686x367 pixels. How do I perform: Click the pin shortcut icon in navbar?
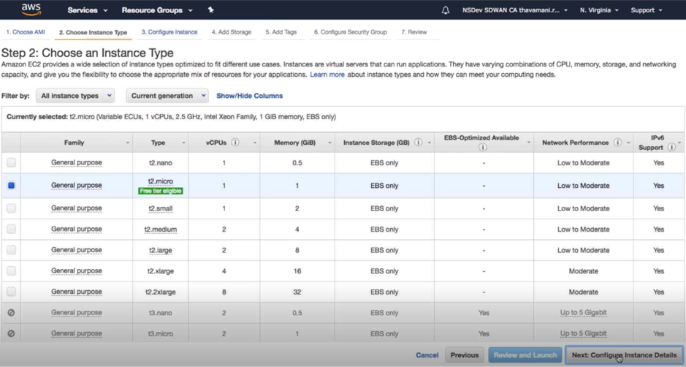(211, 10)
